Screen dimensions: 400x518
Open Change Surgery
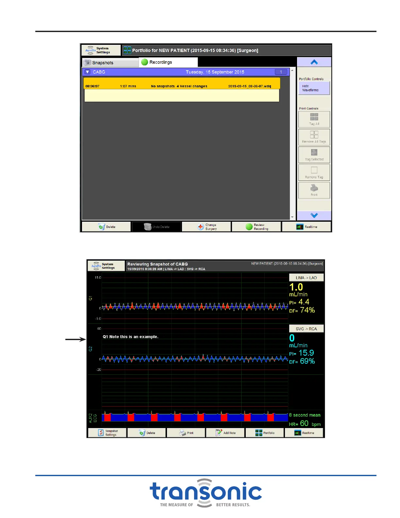pos(207,227)
